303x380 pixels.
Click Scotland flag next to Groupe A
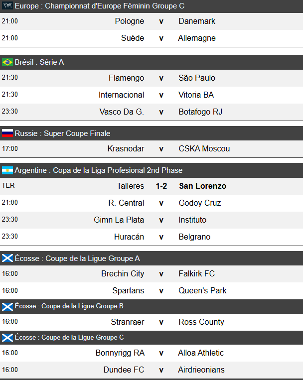pyautogui.click(x=7, y=258)
